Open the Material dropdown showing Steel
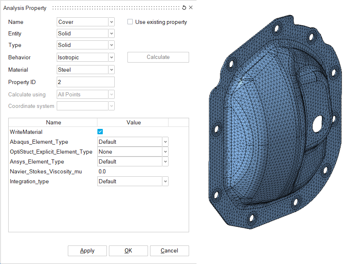The image size is (349, 264). point(111,70)
